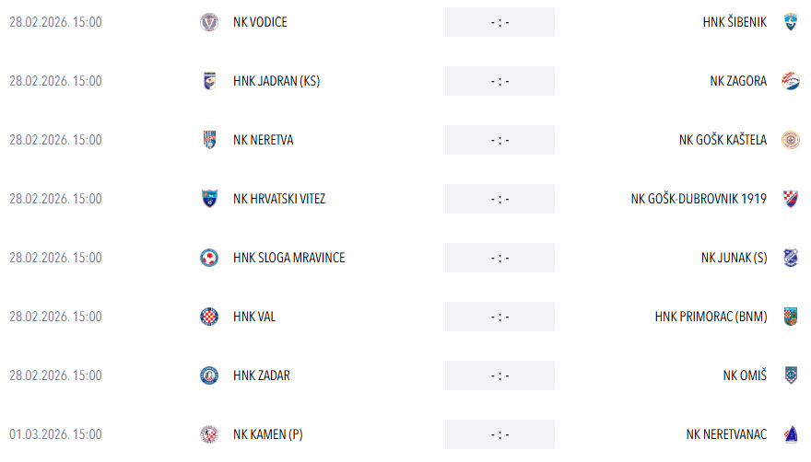The height and width of the screenshot is (462, 811).
Task: Click the NK Zagora club crest
Action: tap(790, 81)
